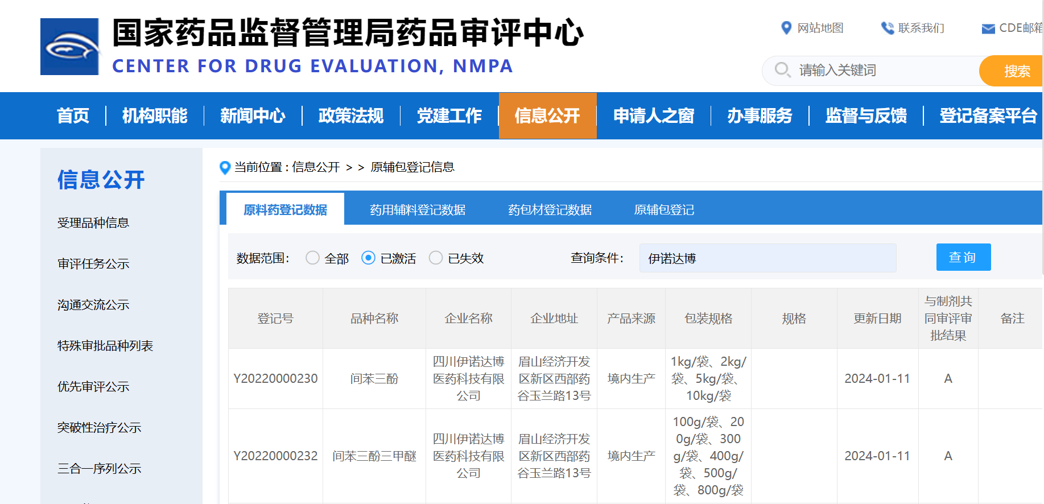Open 受理品种信息 in the sidebar
The height and width of the screenshot is (504, 1044).
93,223
